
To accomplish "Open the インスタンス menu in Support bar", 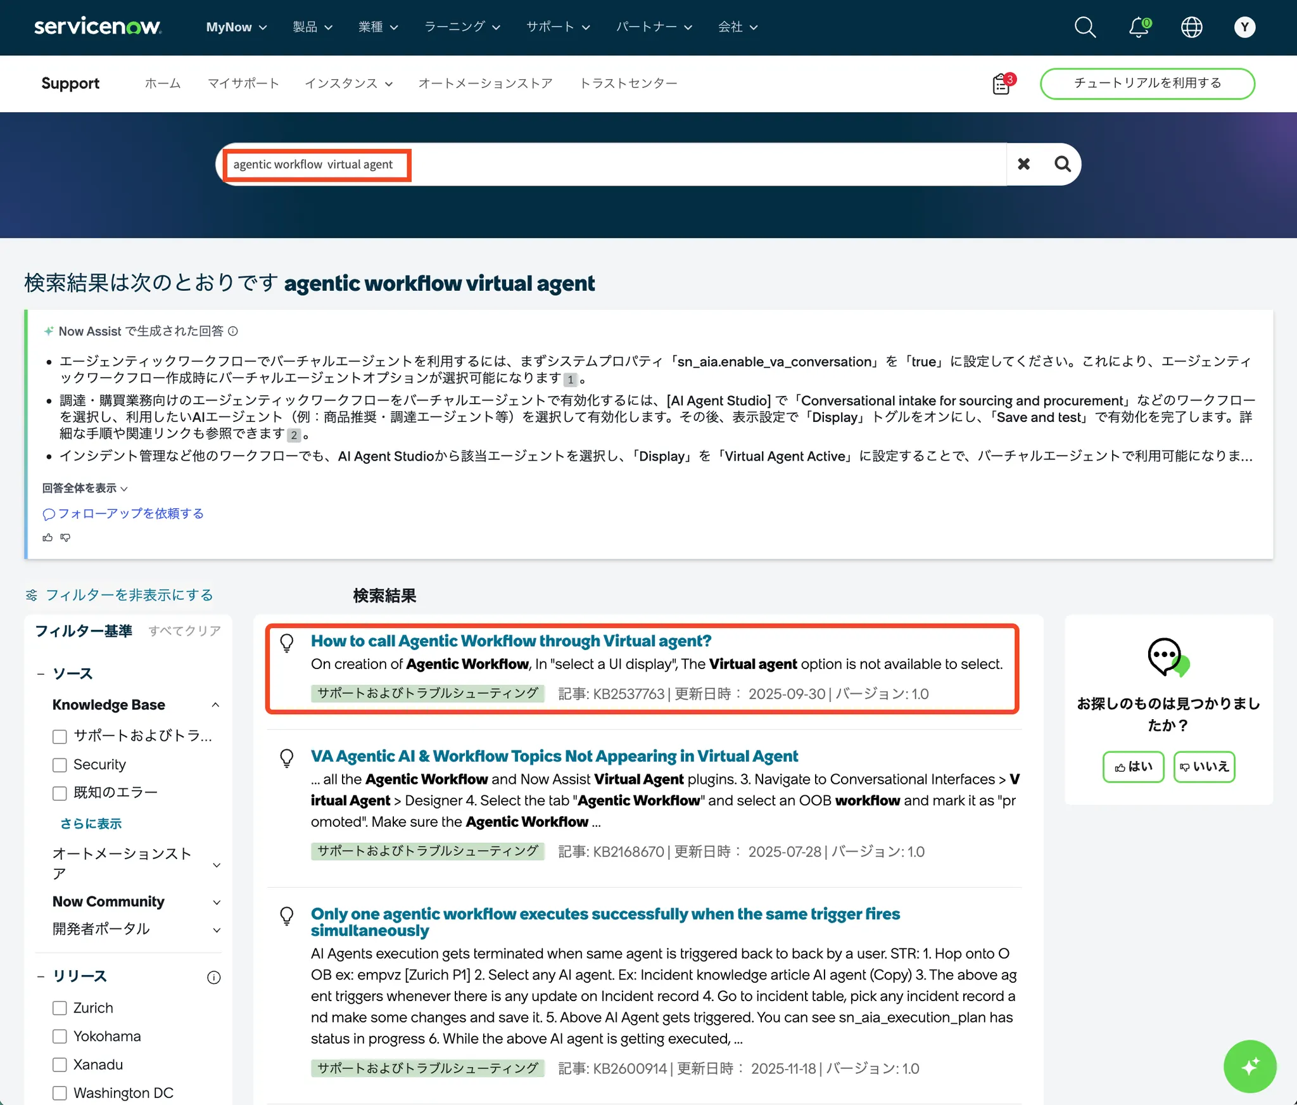I will click(348, 84).
